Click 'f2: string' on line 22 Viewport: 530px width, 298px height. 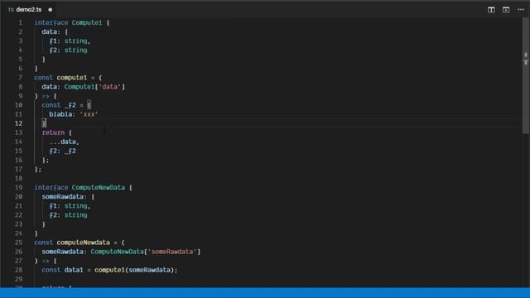pyautogui.click(x=69, y=215)
